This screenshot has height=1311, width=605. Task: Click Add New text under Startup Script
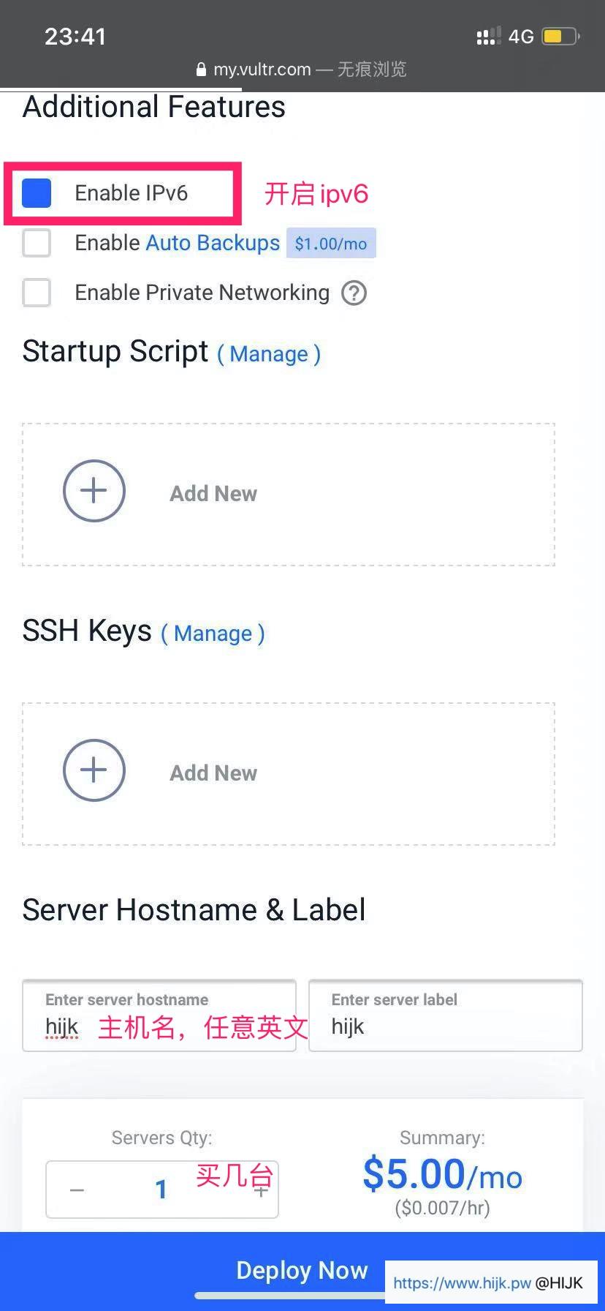213,494
